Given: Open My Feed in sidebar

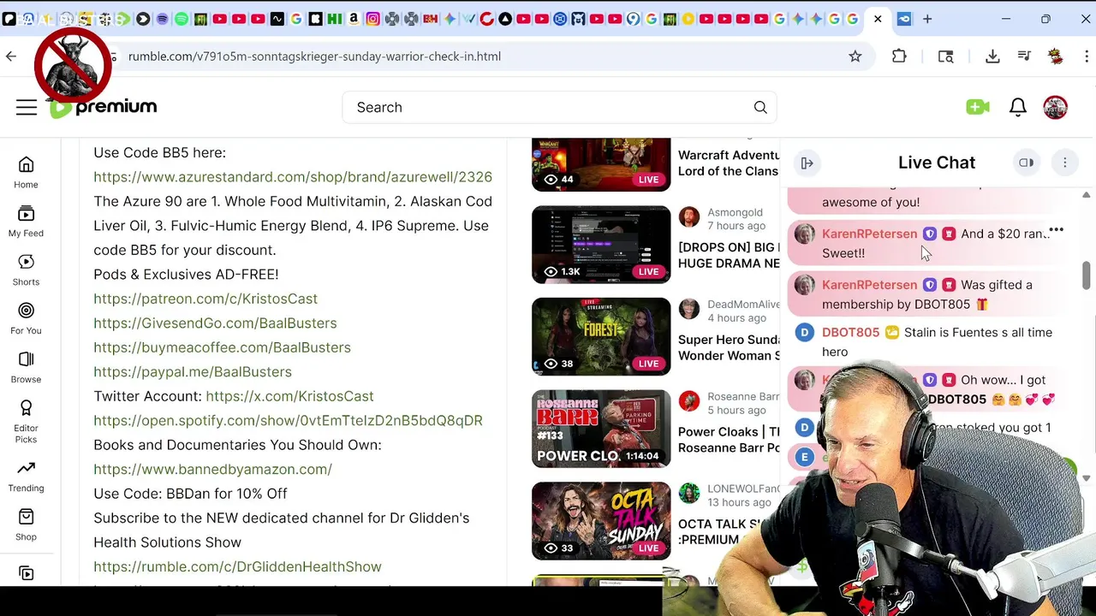Looking at the screenshot, I should (26, 221).
